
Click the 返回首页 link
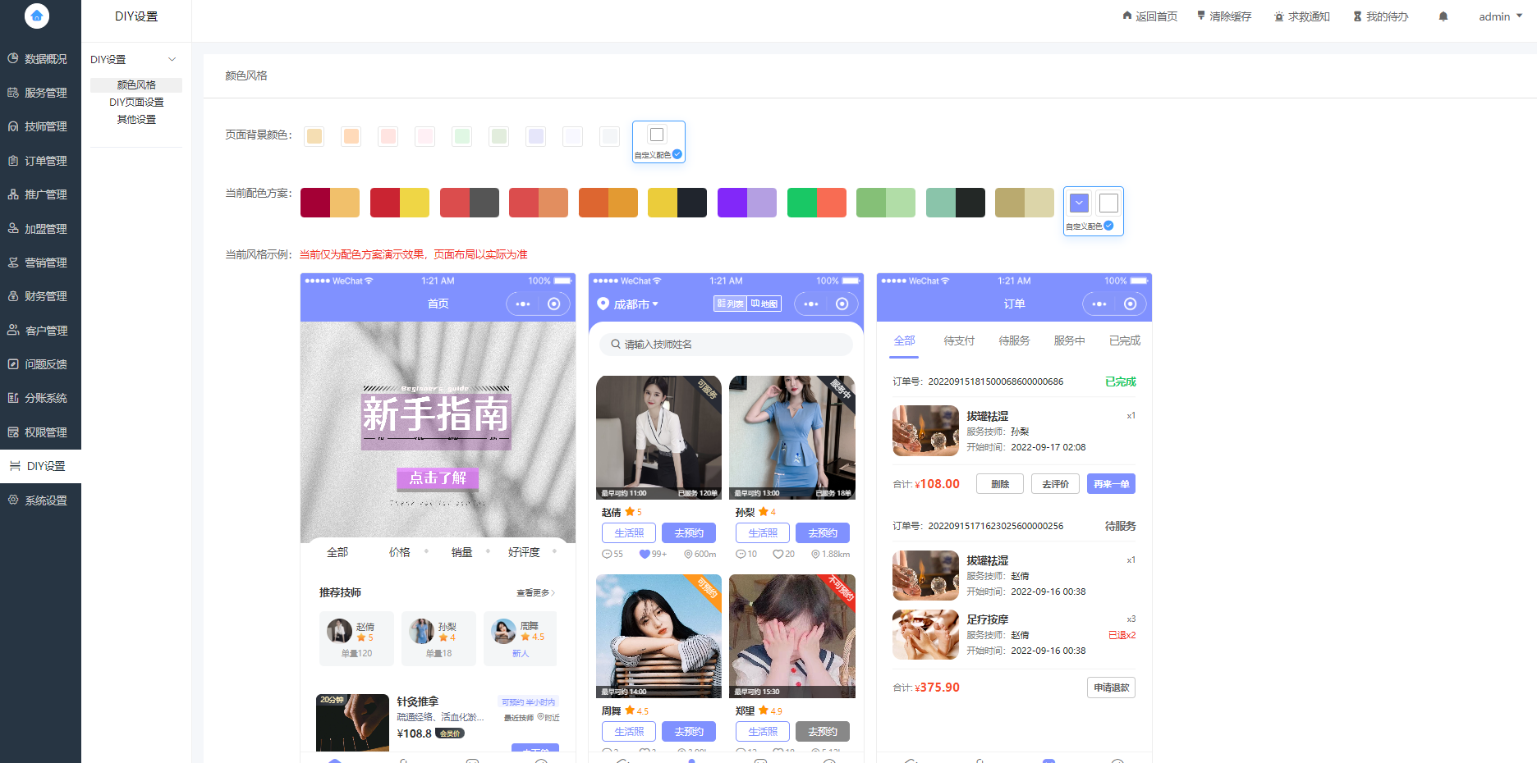pyautogui.click(x=1149, y=16)
